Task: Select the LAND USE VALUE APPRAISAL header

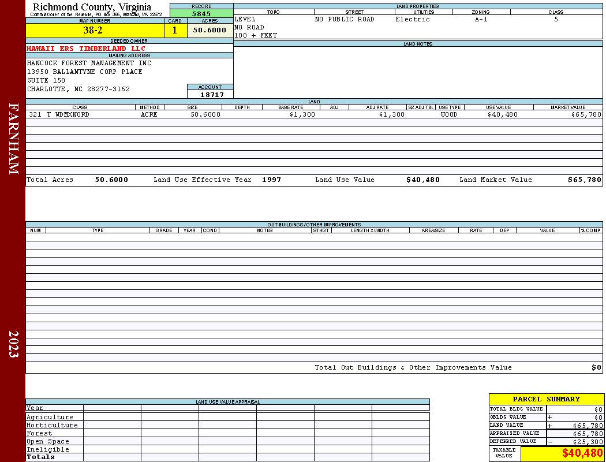Action: click(227, 402)
